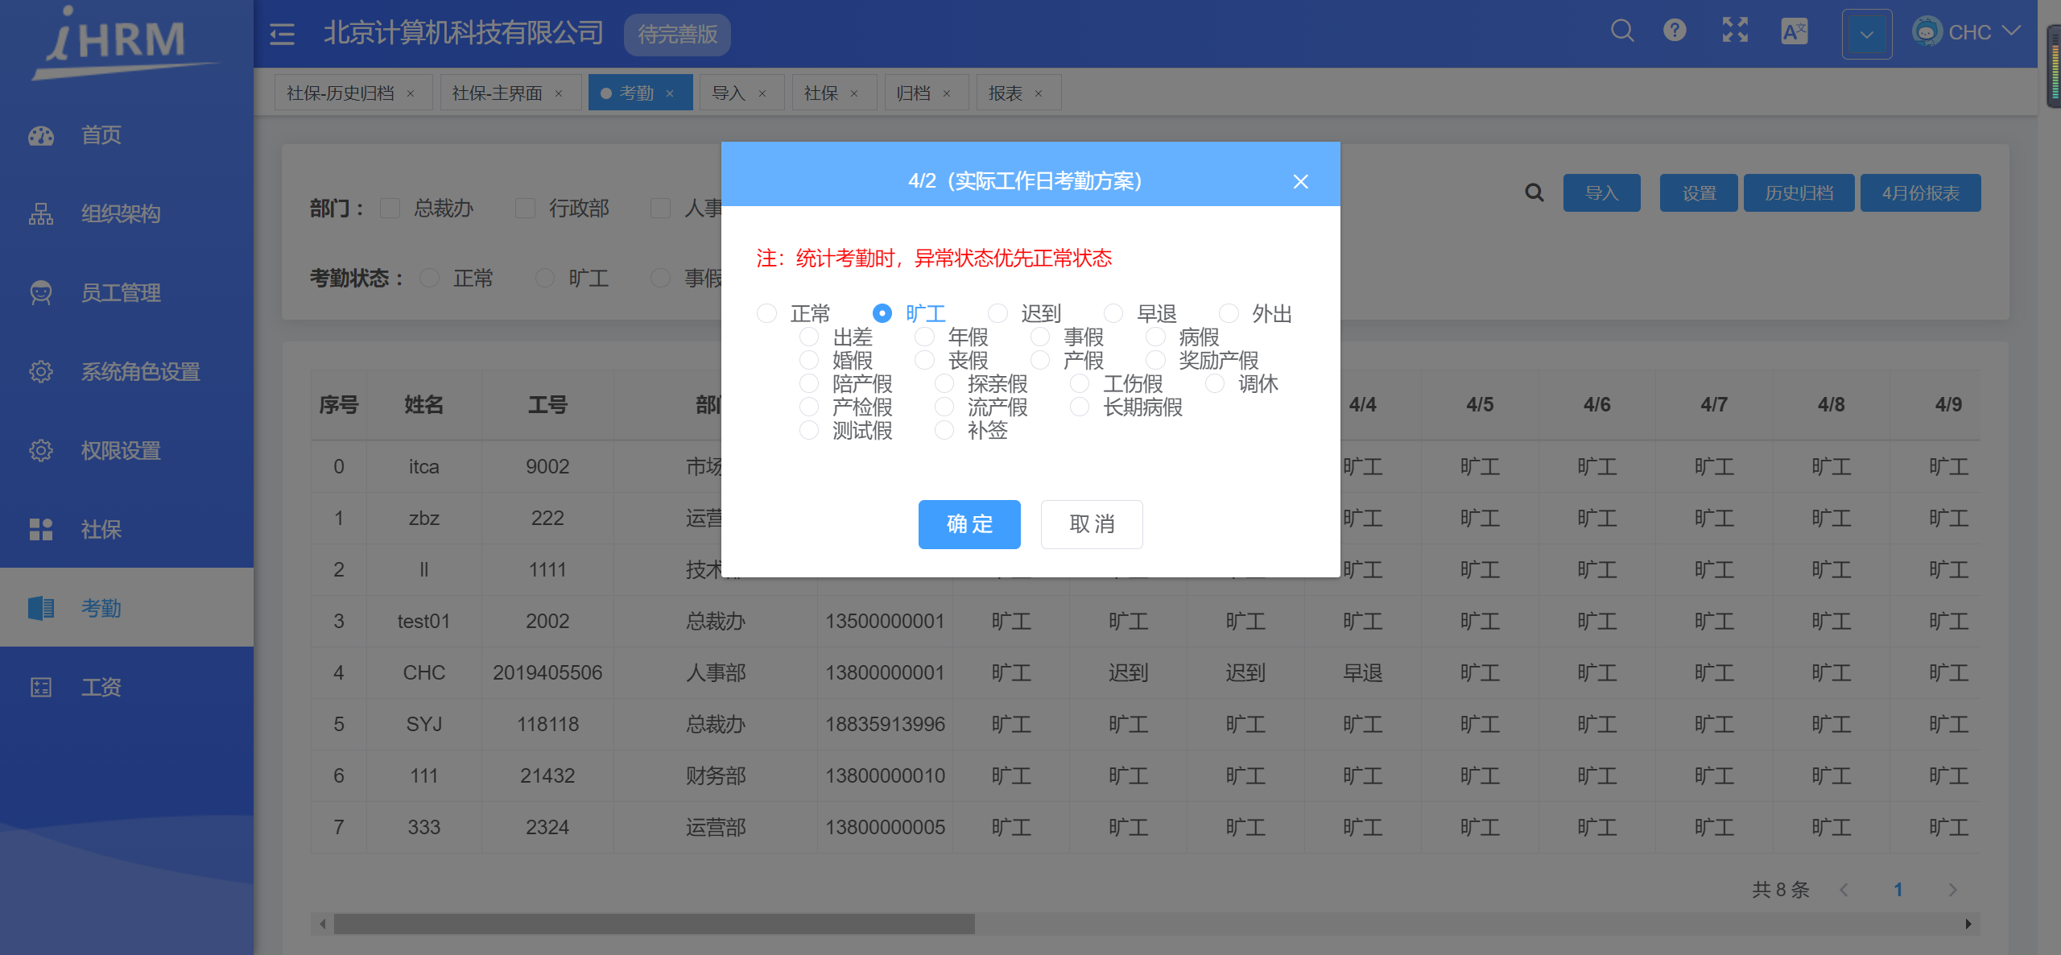Screen dimensions: 2061x955
Task: Select the 调休 radio option
Action: click(x=1215, y=383)
